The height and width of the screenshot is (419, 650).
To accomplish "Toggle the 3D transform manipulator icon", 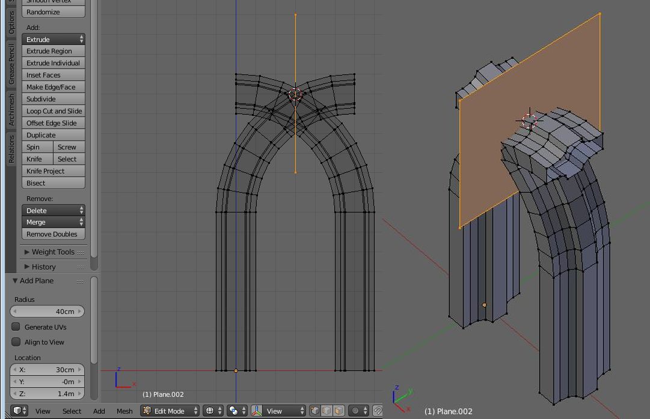I will click(257, 411).
